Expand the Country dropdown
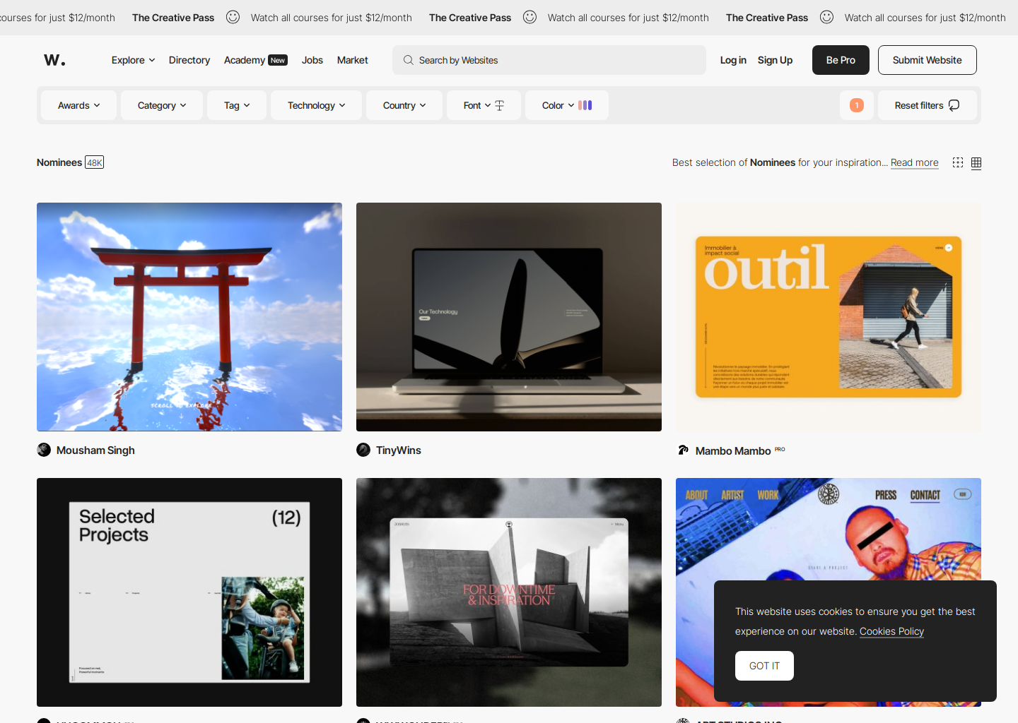Image resolution: width=1018 pixels, height=723 pixels. tap(404, 104)
